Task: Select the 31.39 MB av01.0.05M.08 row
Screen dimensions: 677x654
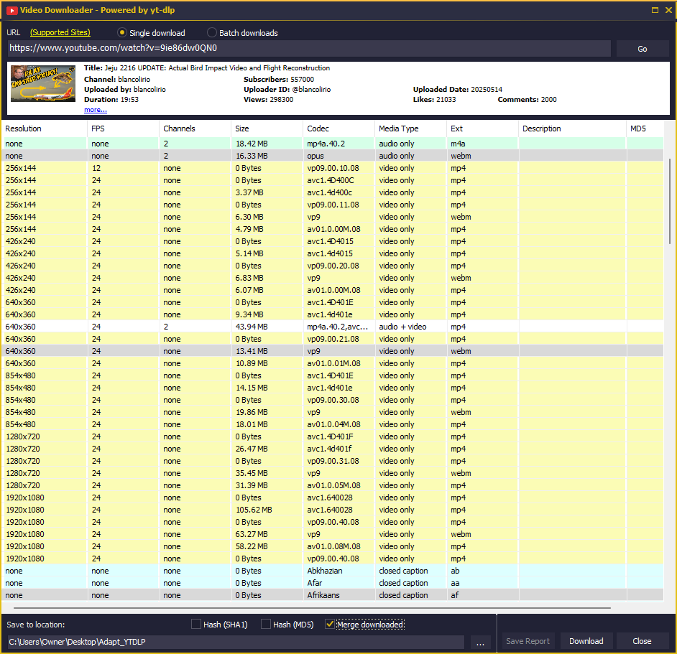Action: 333,485
